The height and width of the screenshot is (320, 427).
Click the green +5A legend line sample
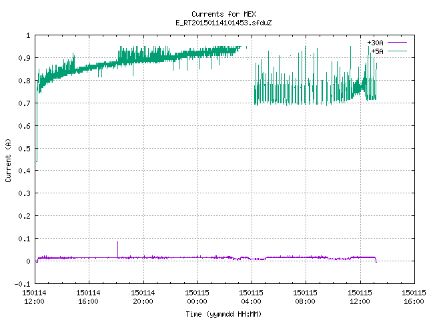click(397, 51)
